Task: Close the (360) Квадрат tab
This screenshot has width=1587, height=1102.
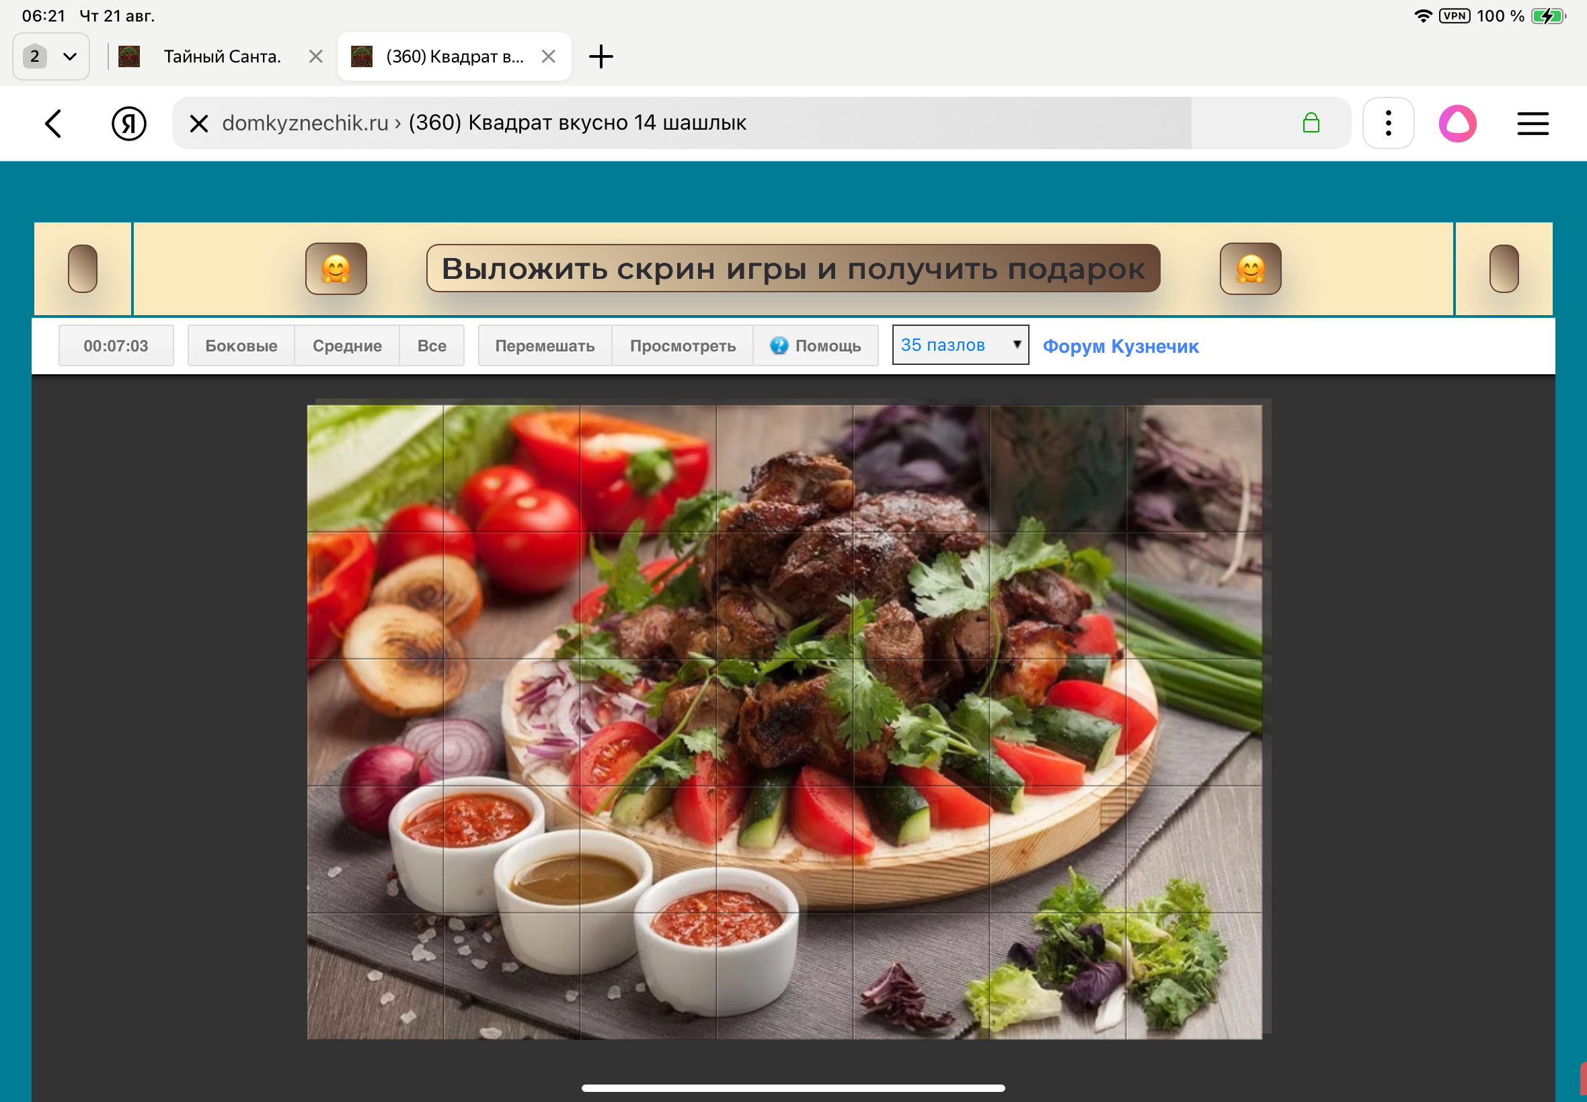Action: point(549,56)
